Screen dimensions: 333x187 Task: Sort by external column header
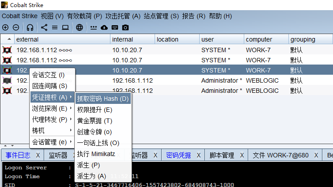point(62,39)
